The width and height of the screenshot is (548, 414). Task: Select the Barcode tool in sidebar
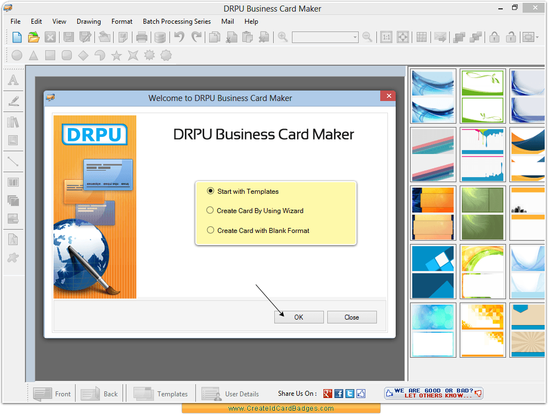tap(13, 182)
